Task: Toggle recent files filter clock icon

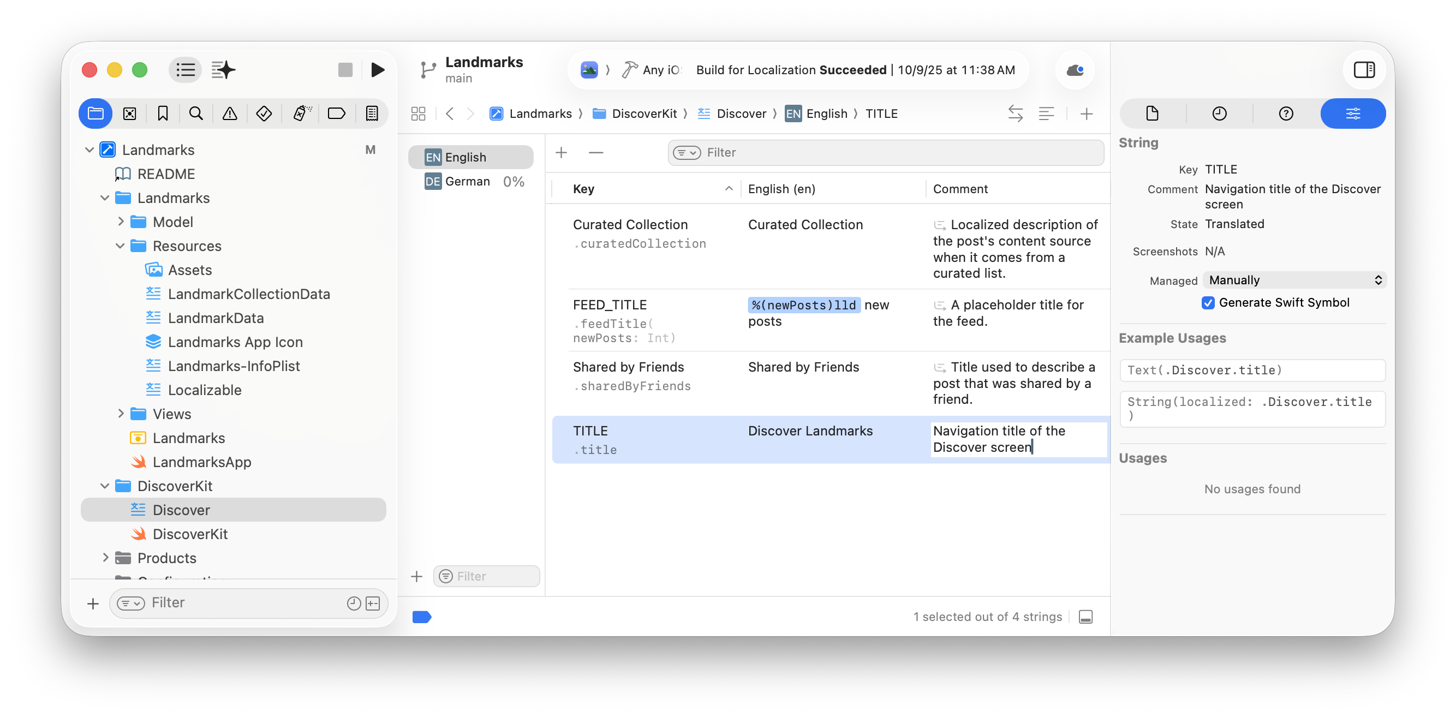Action: click(x=354, y=604)
